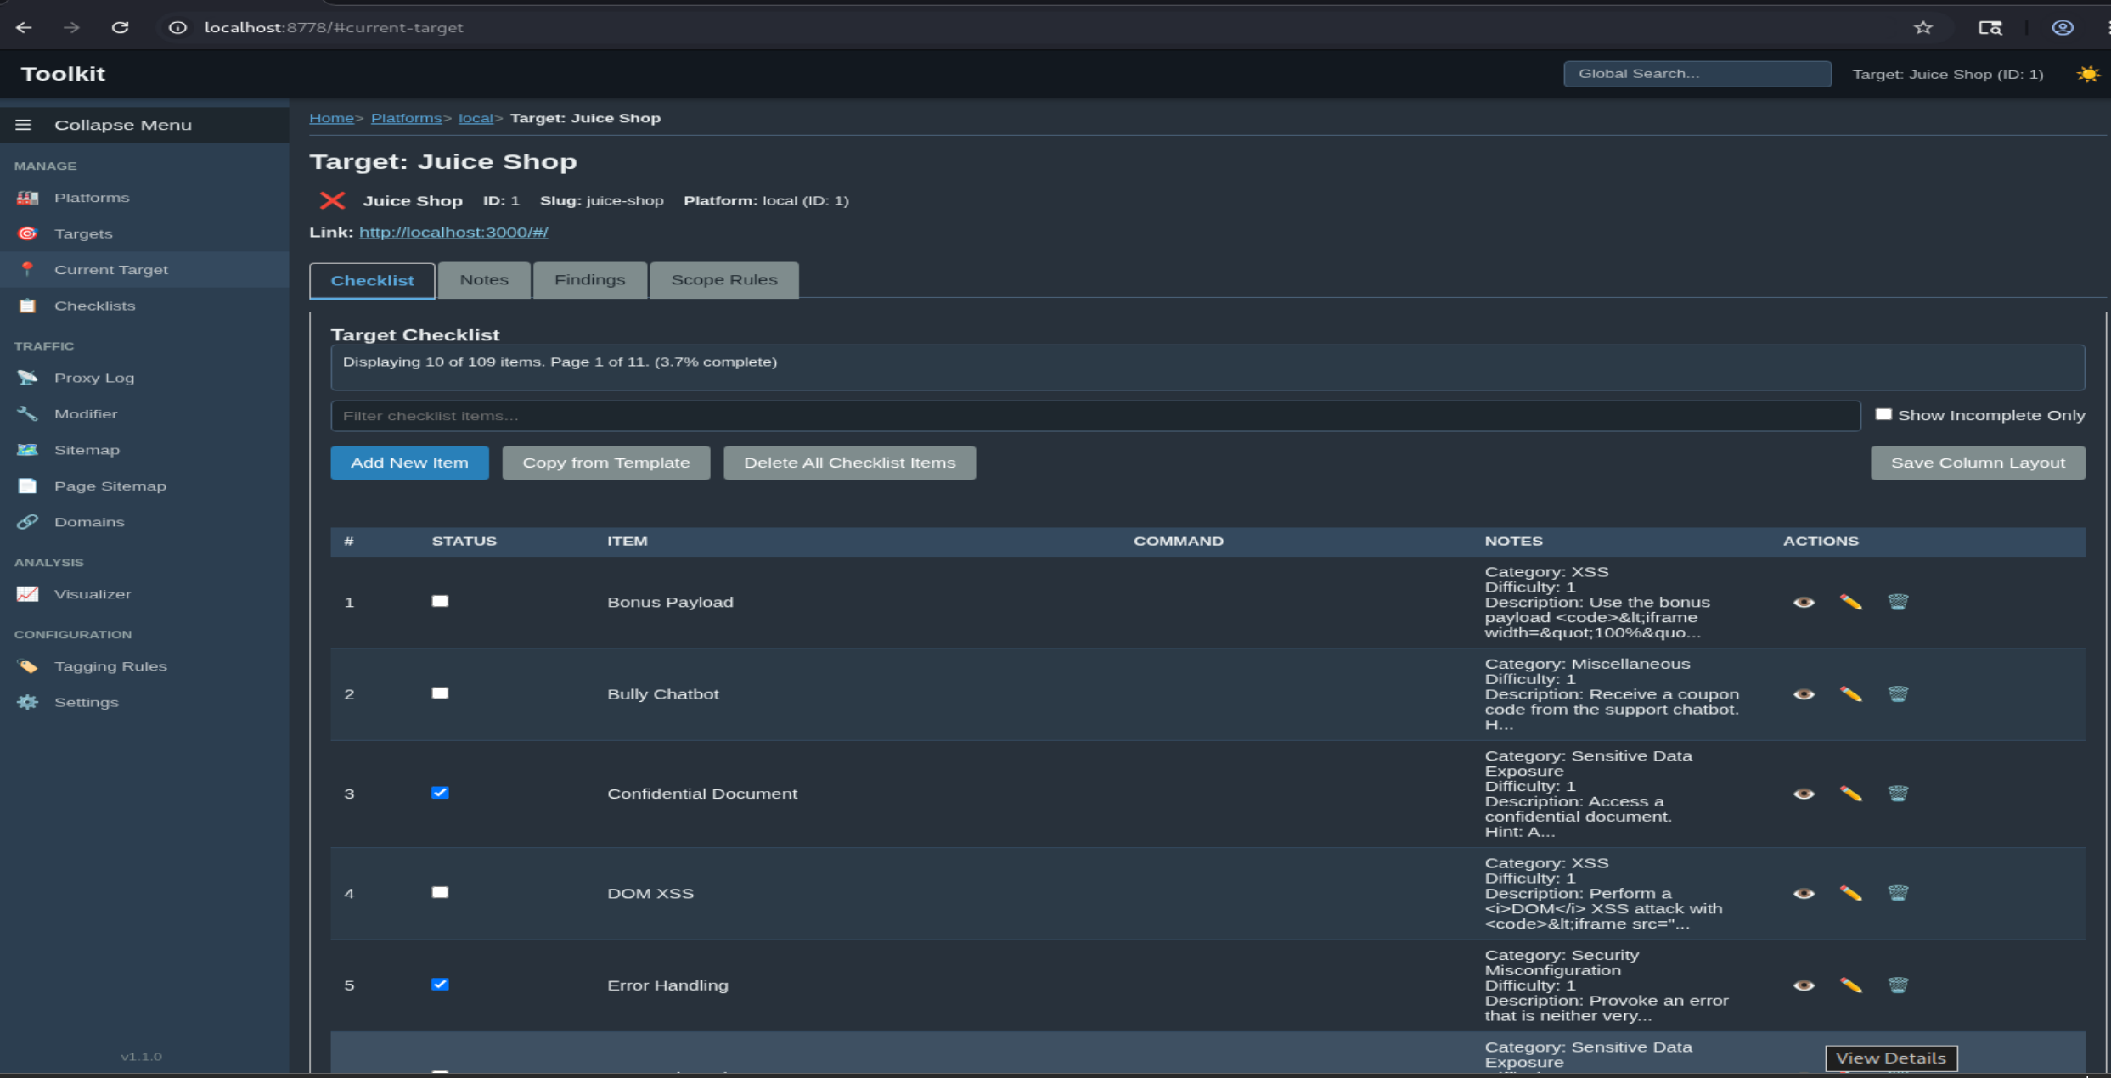Toggle the light/dark theme sun icon
Viewport: 2111px width, 1078px height.
[x=2088, y=74]
